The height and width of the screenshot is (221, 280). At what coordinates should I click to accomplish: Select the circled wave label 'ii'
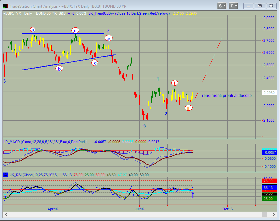[x=188, y=108]
